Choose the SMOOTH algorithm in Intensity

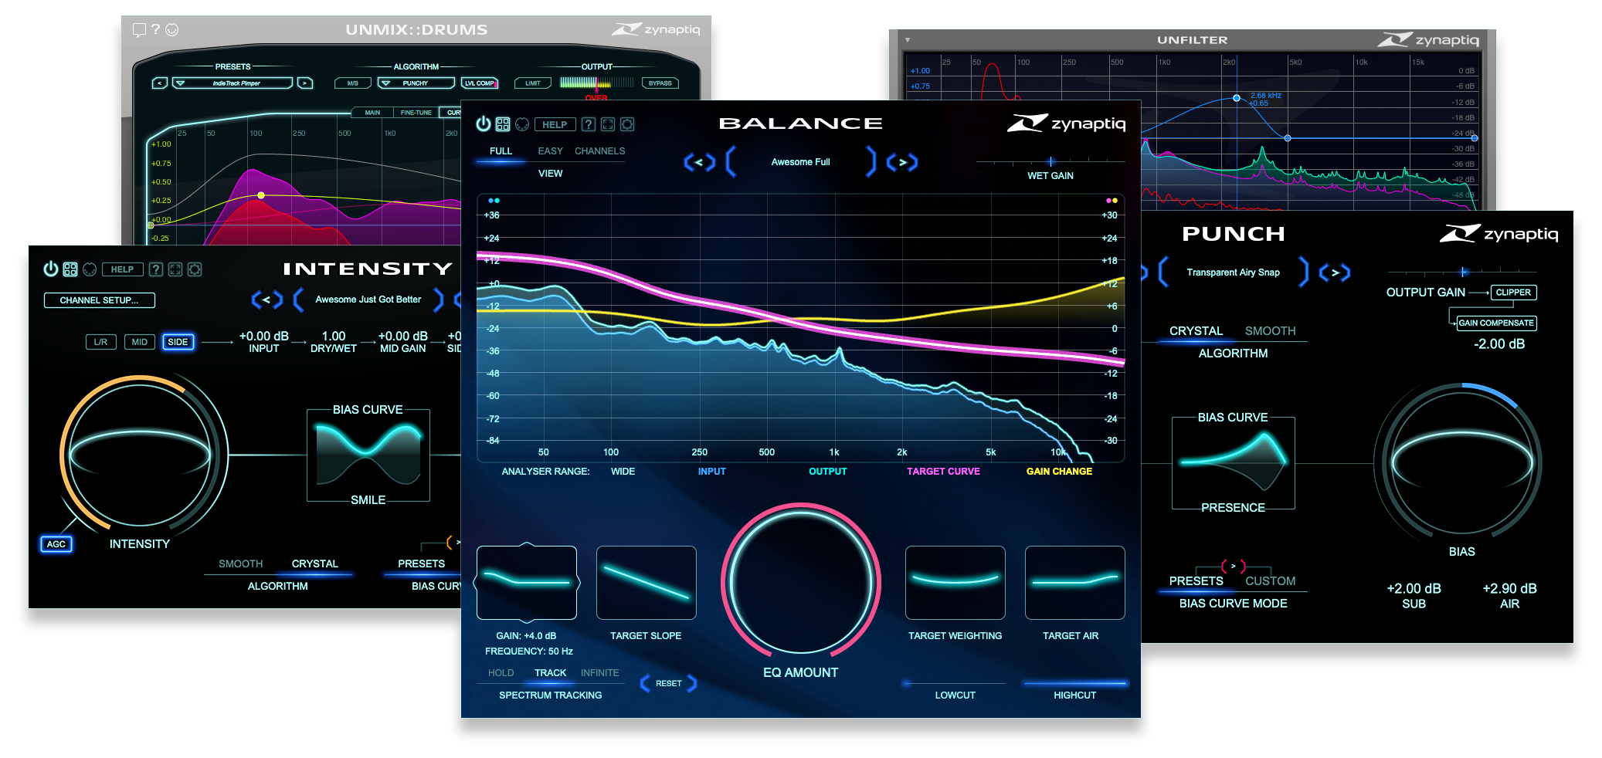[x=240, y=564]
